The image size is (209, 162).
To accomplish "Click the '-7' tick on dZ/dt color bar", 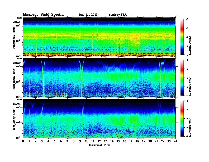I will coord(187,119).
